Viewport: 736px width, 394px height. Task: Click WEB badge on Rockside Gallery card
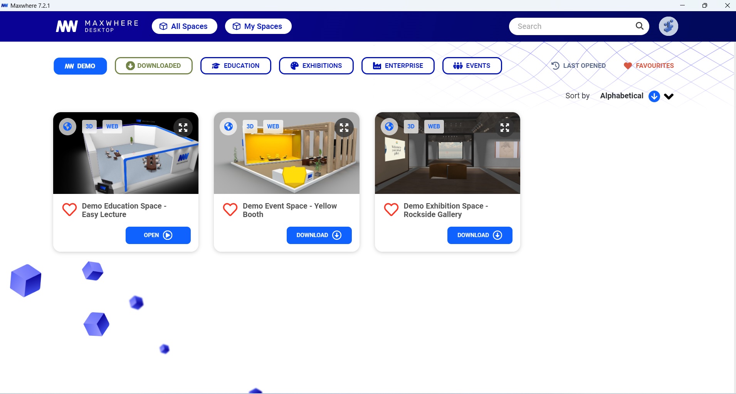click(434, 126)
